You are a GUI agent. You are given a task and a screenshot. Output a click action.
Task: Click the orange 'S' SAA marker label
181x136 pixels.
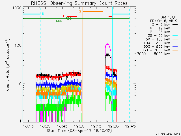(x=80, y=11)
